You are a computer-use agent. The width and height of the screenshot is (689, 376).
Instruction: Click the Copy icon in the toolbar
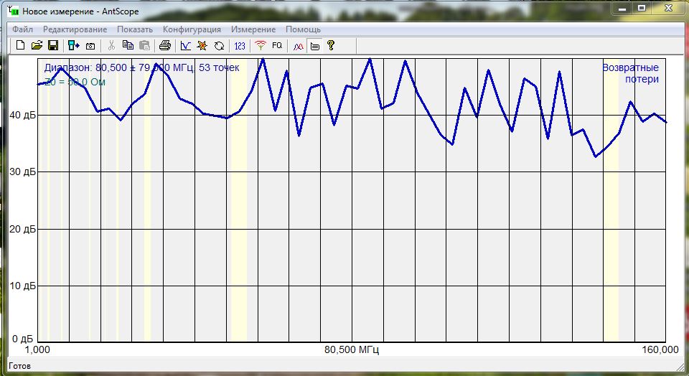(128, 45)
